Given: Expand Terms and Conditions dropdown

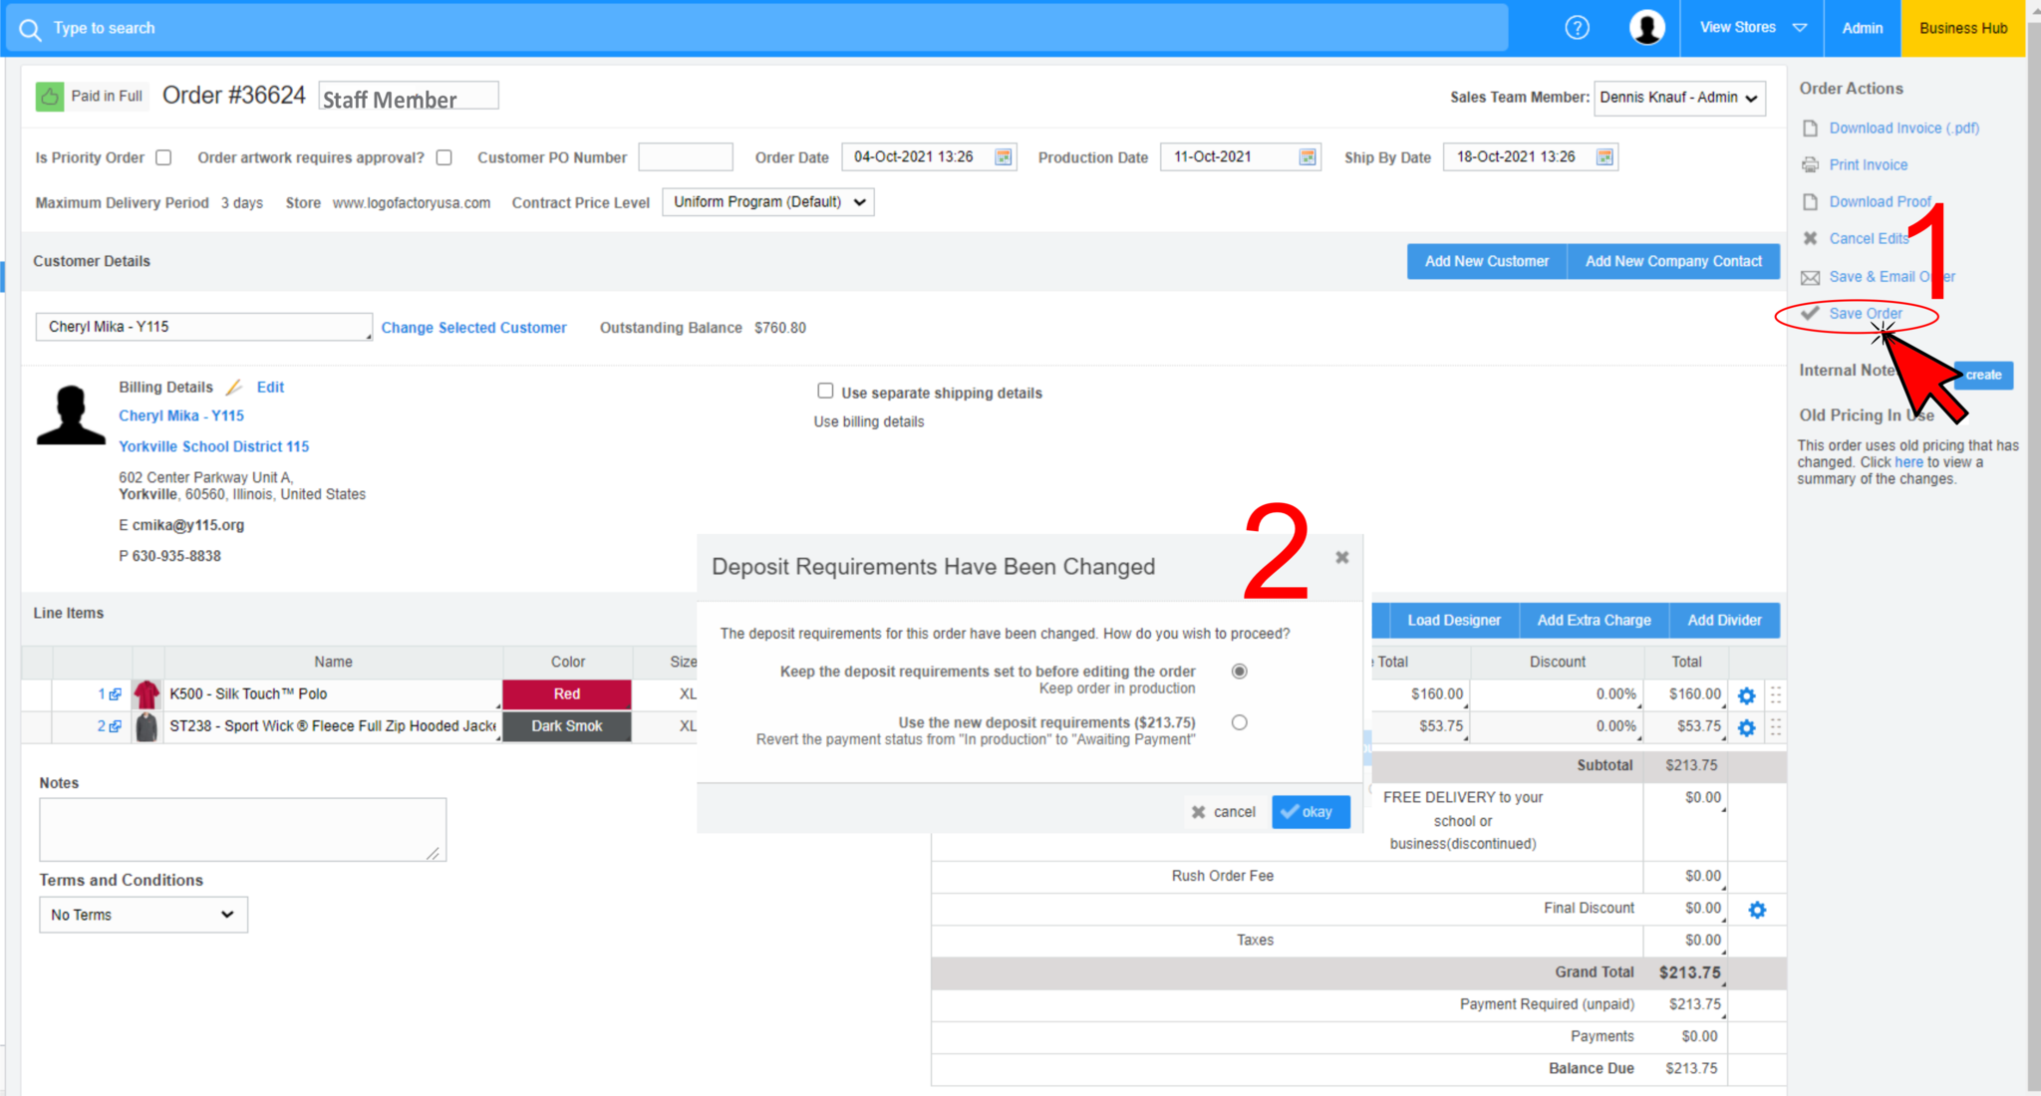Looking at the screenshot, I should click(143, 915).
